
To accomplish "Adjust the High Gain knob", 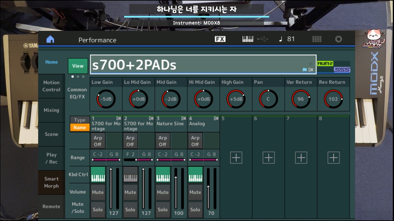I will [236, 99].
